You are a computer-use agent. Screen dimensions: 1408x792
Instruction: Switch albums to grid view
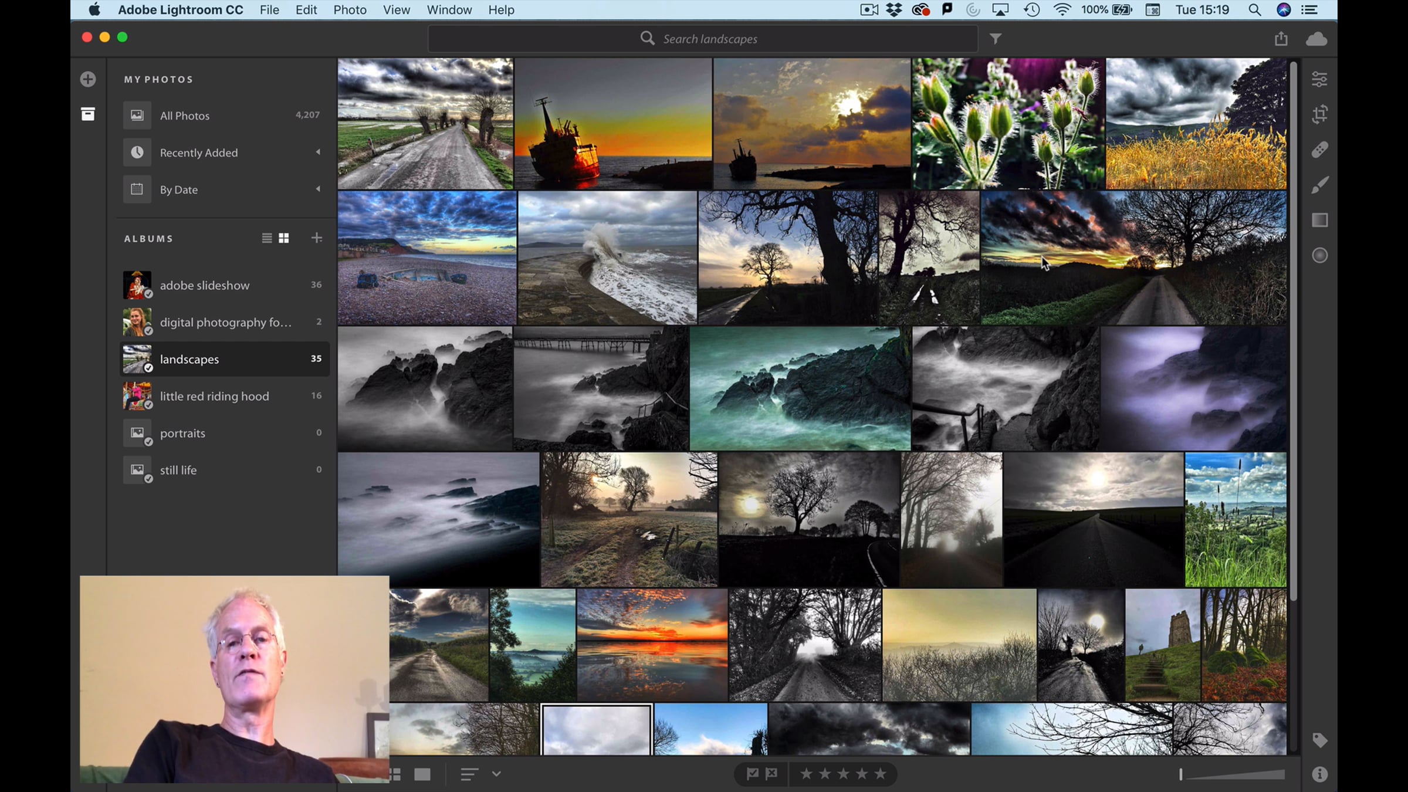pyautogui.click(x=284, y=238)
